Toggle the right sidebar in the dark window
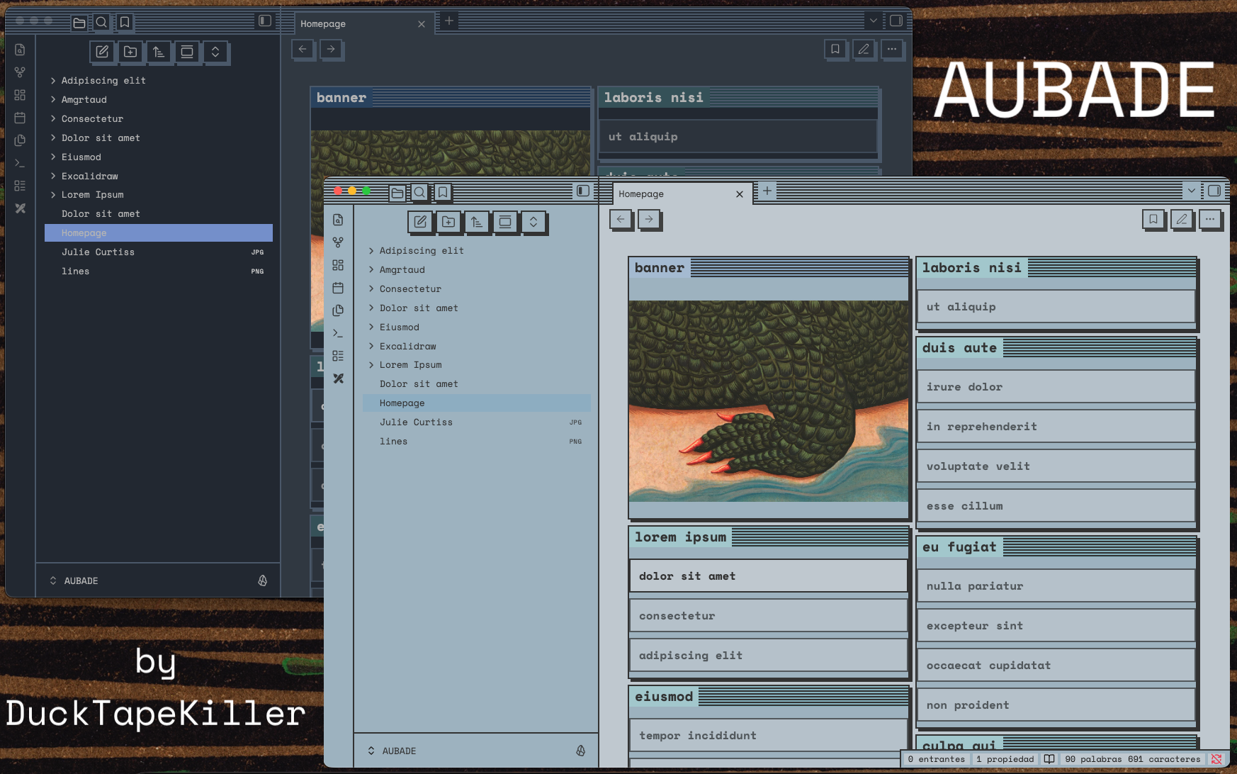The width and height of the screenshot is (1237, 774). click(x=896, y=21)
